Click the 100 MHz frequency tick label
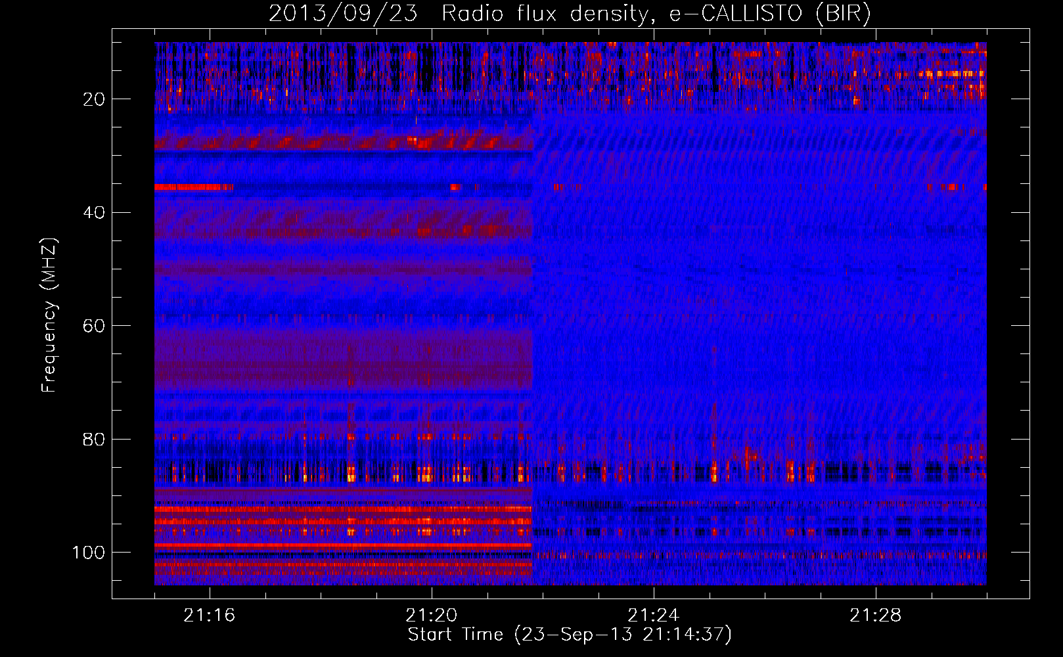The width and height of the screenshot is (1063, 657). click(x=89, y=553)
